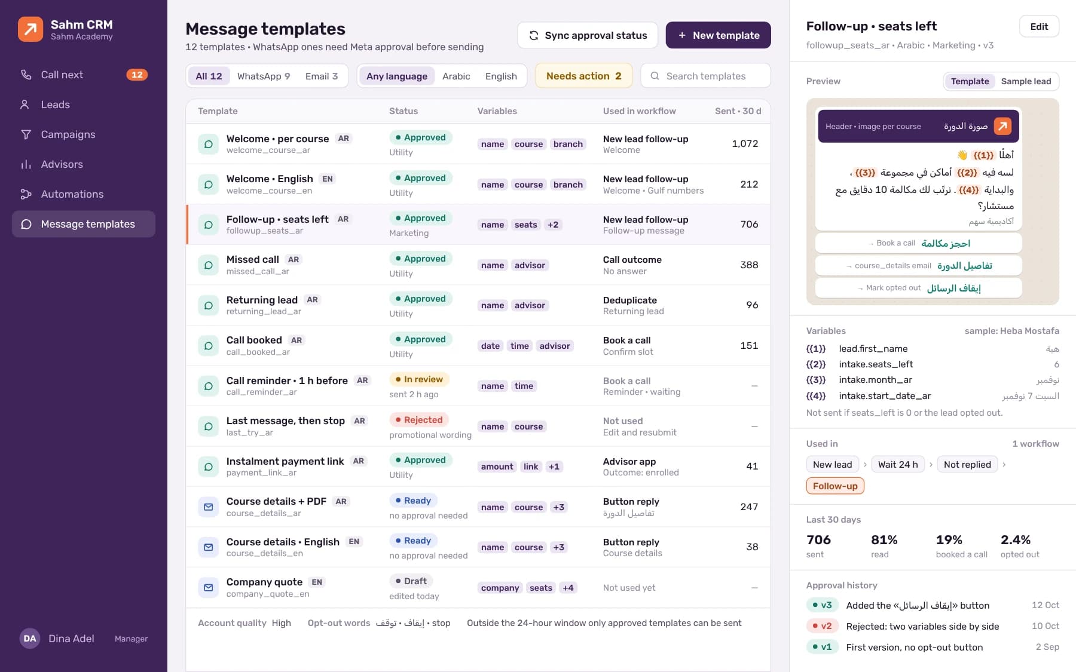The height and width of the screenshot is (672, 1076).
Task: Click Edit on Follow-up seats left
Action: tap(1039, 26)
